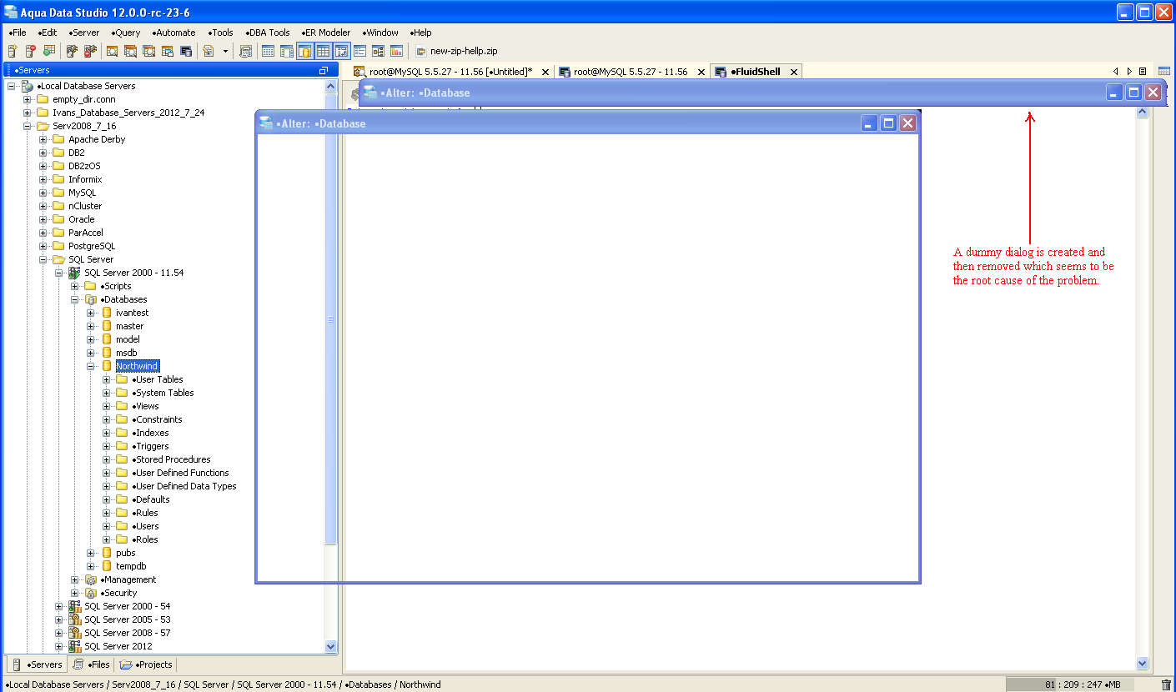Image resolution: width=1176 pixels, height=692 pixels.
Task: Click the status bar path ending in Northwind
Action: [224, 684]
